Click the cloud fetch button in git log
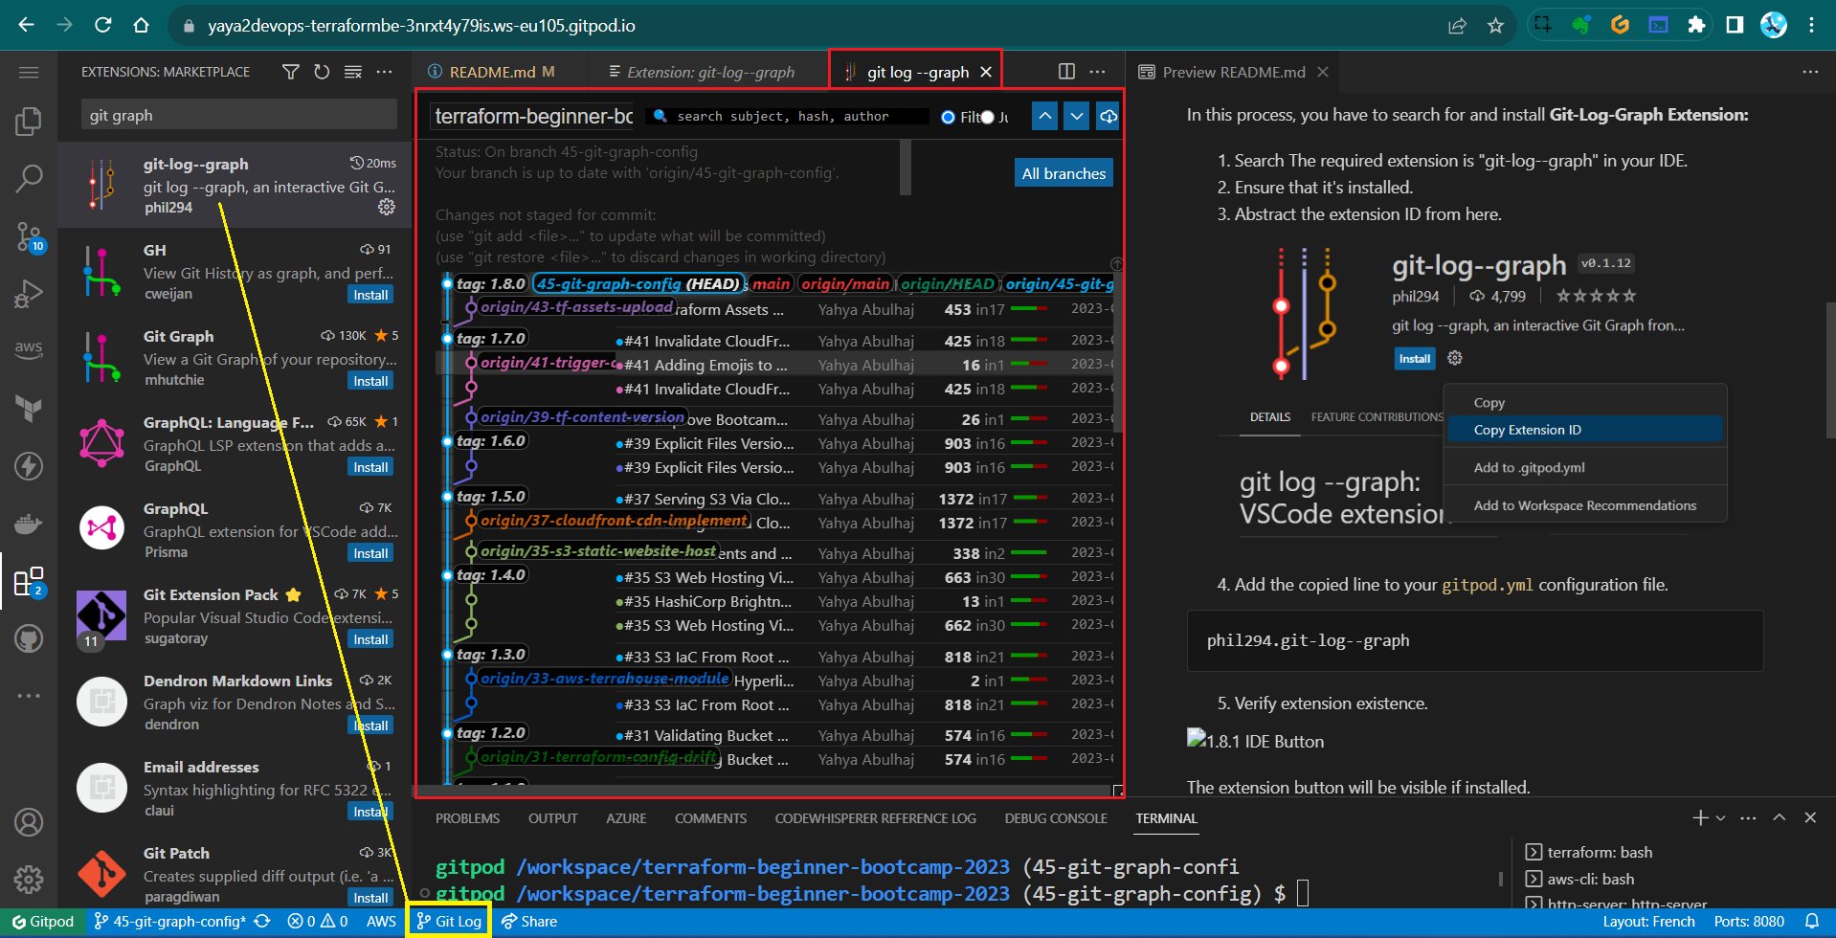 pos(1108,116)
